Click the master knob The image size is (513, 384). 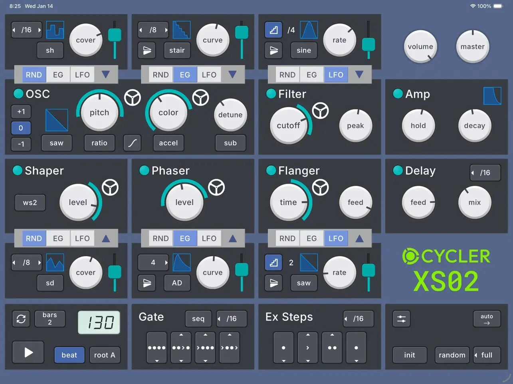(x=473, y=47)
